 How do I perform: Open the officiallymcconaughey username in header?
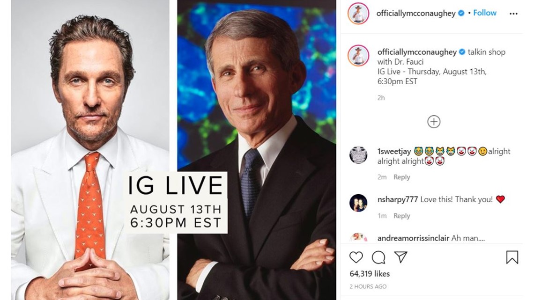point(416,13)
